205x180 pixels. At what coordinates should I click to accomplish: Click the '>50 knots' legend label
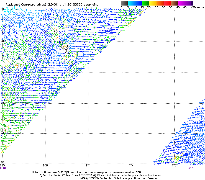click(197, 7)
